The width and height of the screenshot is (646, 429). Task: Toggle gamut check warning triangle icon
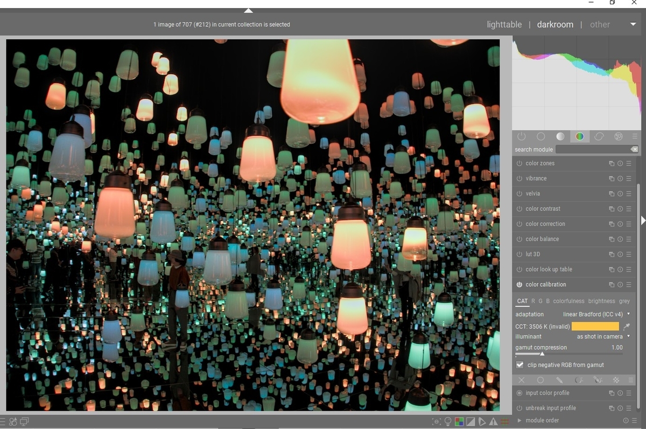pyautogui.click(x=493, y=421)
